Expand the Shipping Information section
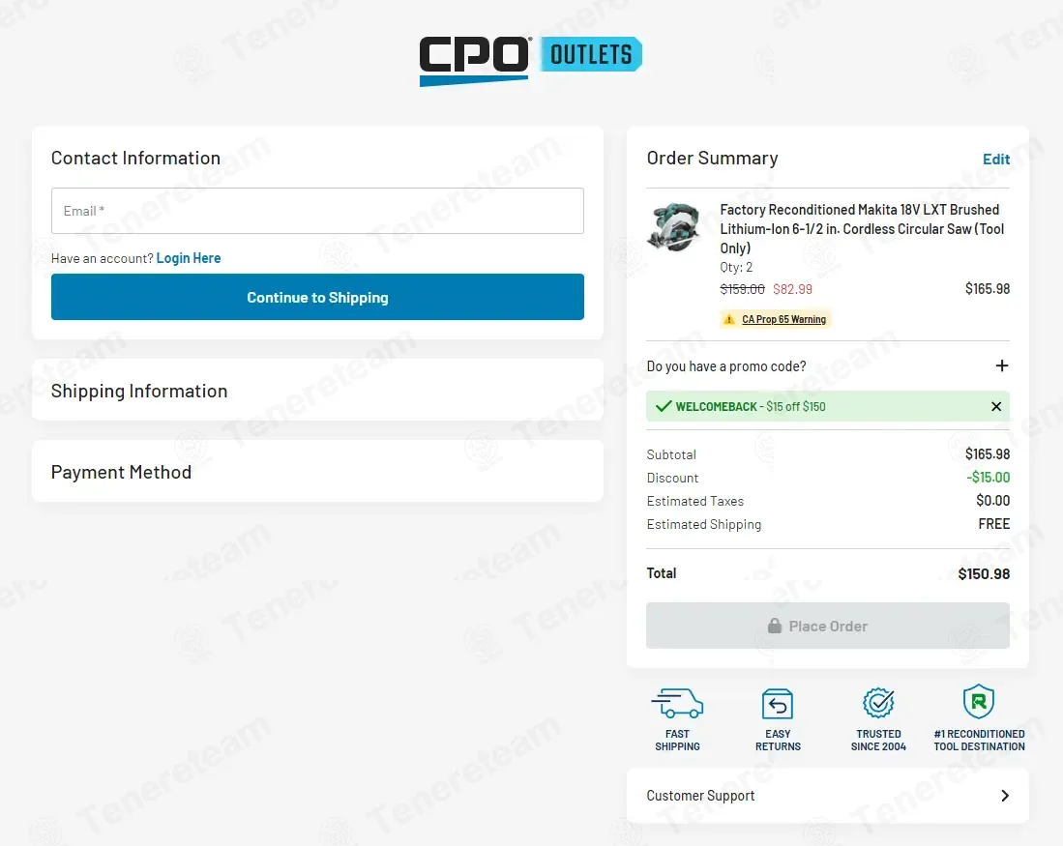Viewport: 1063px width, 846px height. point(317,391)
